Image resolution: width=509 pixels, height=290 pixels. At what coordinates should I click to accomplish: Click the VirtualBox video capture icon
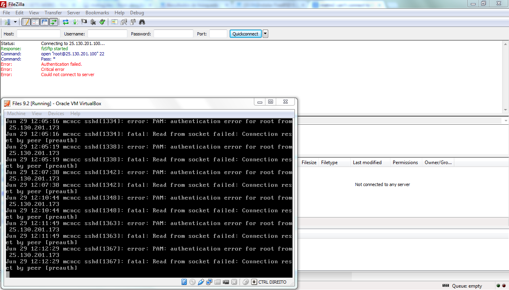226,282
